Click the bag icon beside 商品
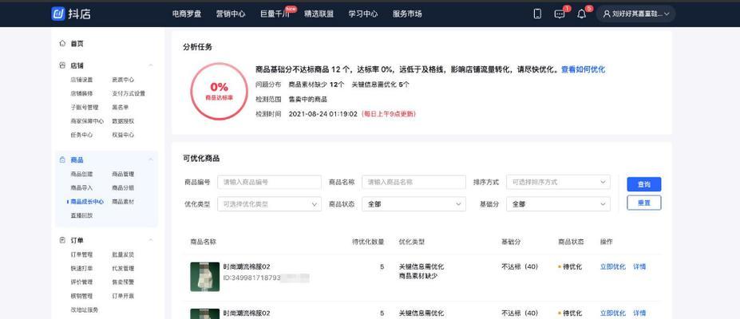The width and height of the screenshot is (740, 319). [62, 160]
